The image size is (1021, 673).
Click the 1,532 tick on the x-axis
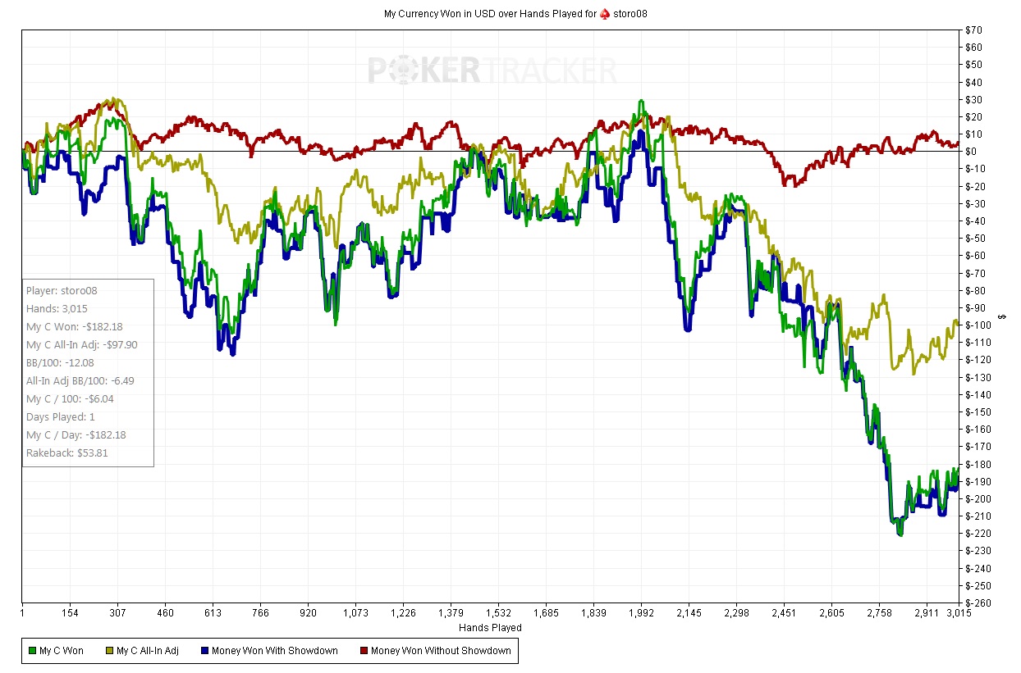click(x=498, y=612)
